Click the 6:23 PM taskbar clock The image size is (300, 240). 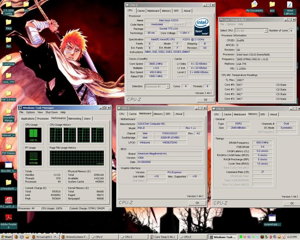tap(292, 237)
